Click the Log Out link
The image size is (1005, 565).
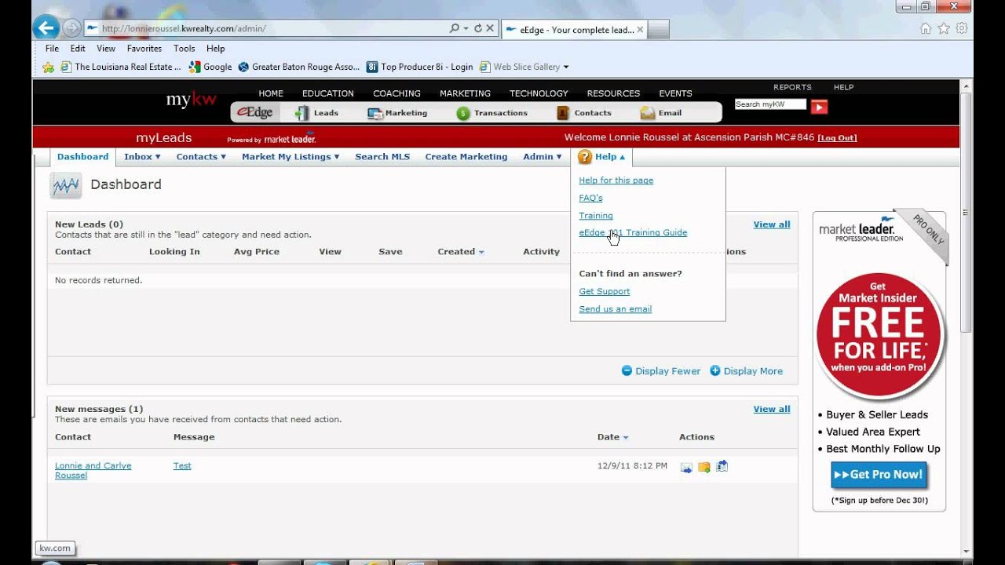click(x=837, y=138)
